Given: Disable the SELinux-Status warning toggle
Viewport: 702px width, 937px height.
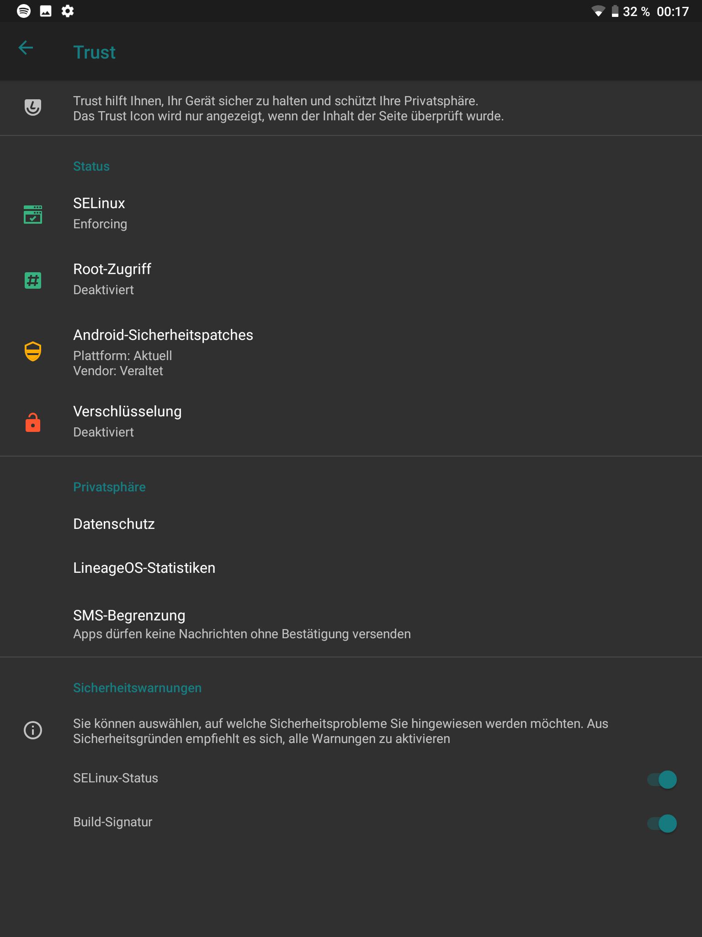Looking at the screenshot, I should [662, 779].
